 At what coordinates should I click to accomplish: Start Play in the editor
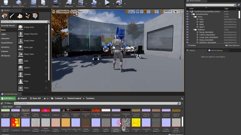(x=108, y=3)
